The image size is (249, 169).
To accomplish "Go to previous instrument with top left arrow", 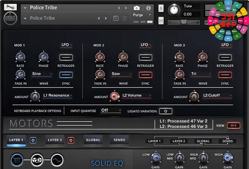I will pos(119,8).
